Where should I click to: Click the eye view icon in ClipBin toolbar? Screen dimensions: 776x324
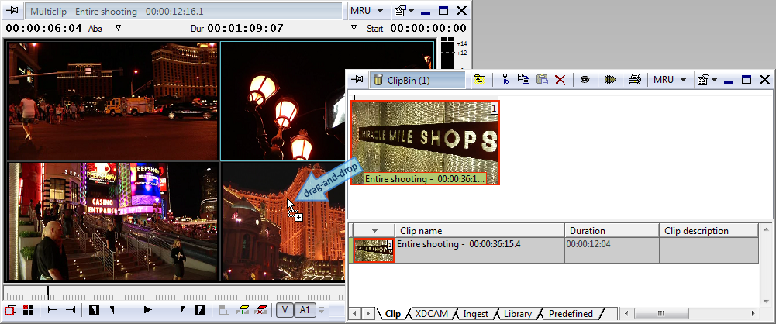[585, 79]
